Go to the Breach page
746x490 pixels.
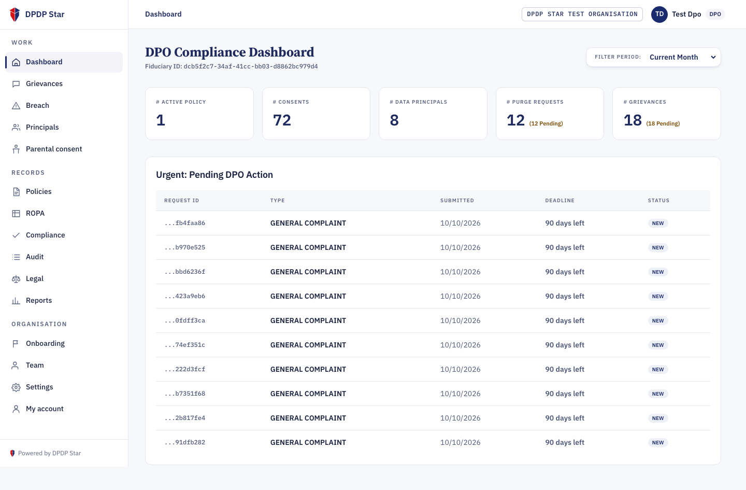[x=64, y=105]
